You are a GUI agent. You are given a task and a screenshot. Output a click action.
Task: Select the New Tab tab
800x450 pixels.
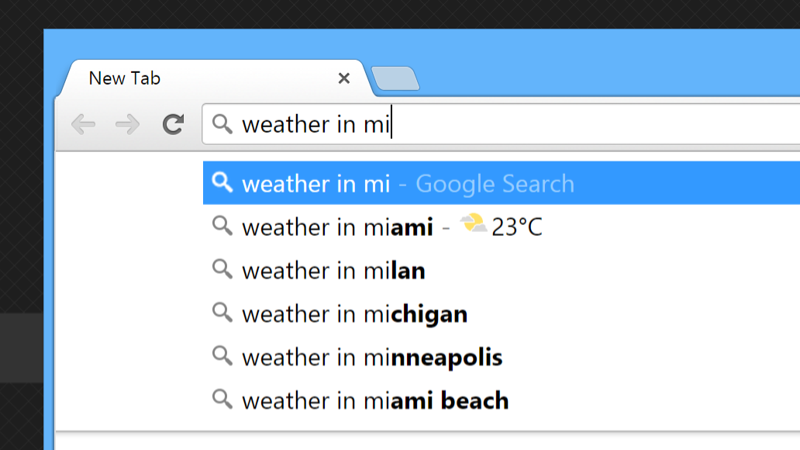tap(194, 78)
